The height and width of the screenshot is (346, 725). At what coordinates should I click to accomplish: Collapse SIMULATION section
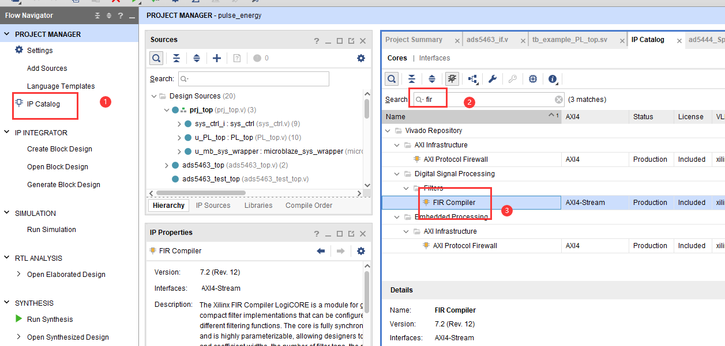coord(7,213)
